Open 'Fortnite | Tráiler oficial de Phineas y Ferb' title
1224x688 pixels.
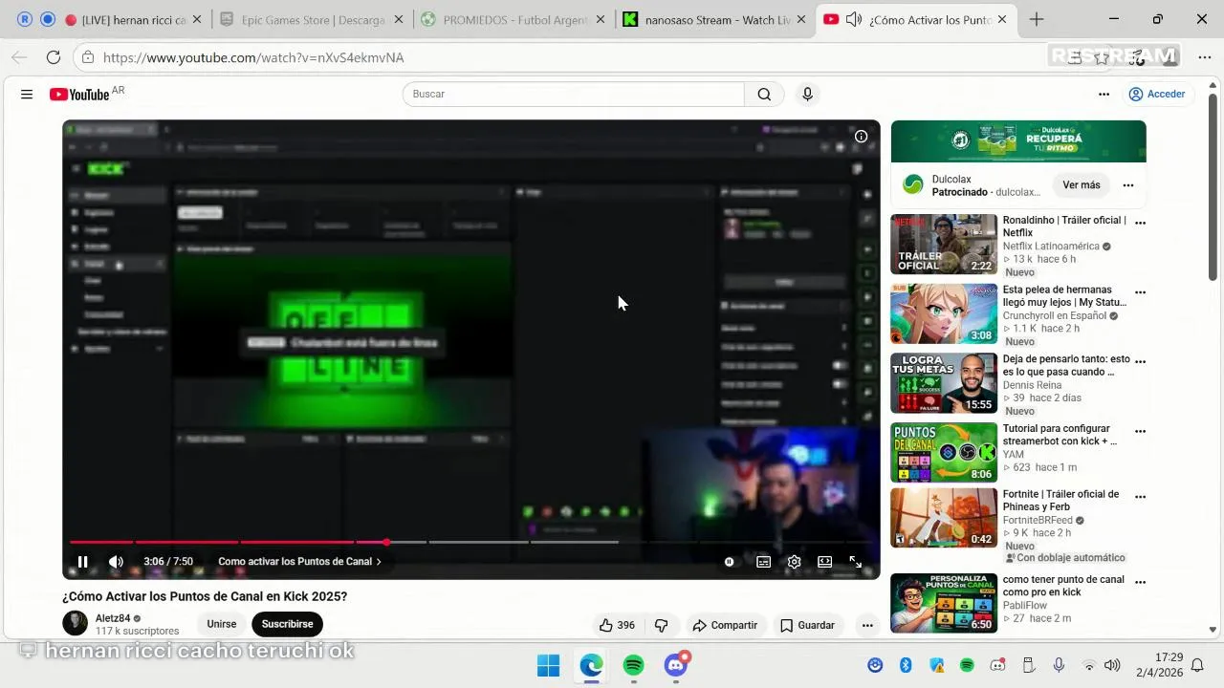(x=1060, y=501)
